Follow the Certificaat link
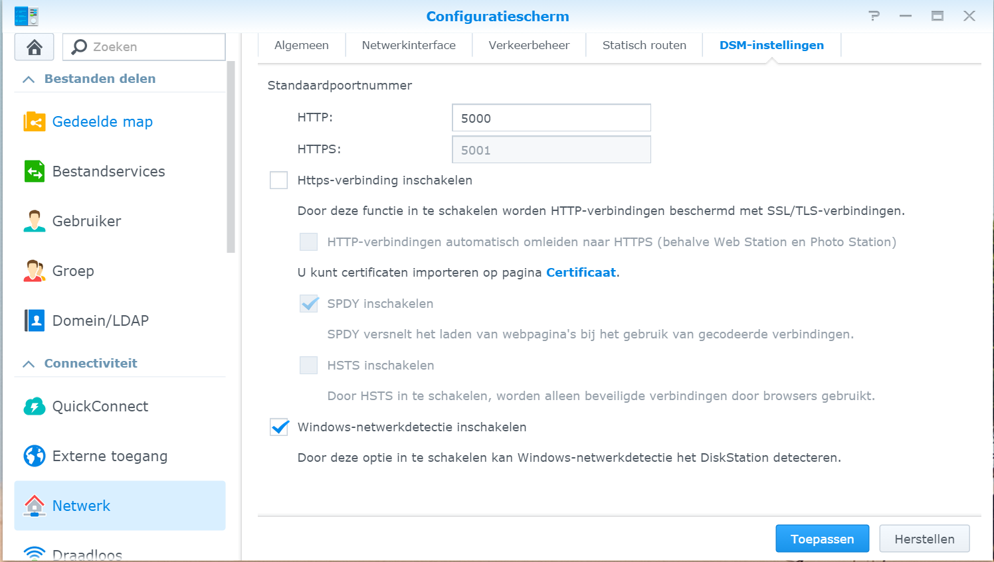Image resolution: width=994 pixels, height=562 pixels. [581, 273]
